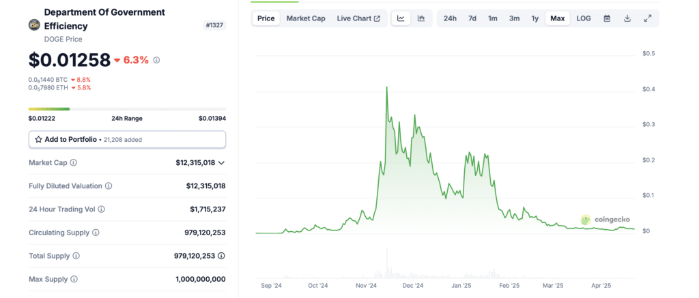This screenshot has height=298, width=699.
Task: Set chart range to 1m
Action: (x=493, y=18)
